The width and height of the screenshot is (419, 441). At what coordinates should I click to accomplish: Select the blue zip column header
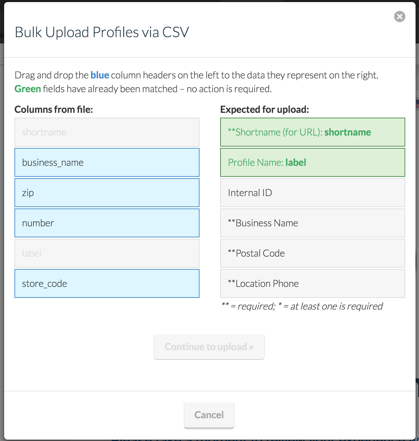(x=107, y=193)
